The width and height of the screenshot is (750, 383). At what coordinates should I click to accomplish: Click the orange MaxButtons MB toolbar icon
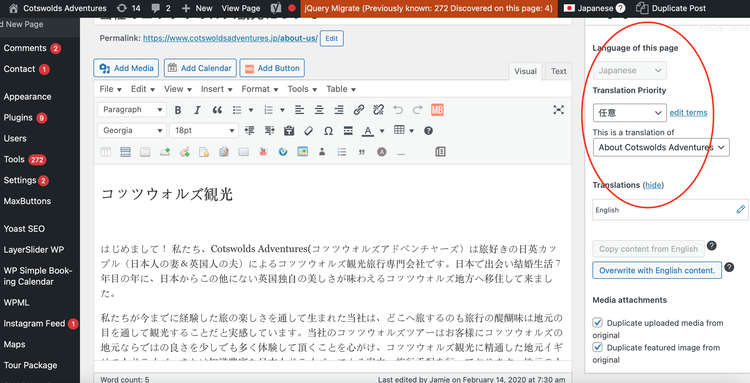[437, 110]
